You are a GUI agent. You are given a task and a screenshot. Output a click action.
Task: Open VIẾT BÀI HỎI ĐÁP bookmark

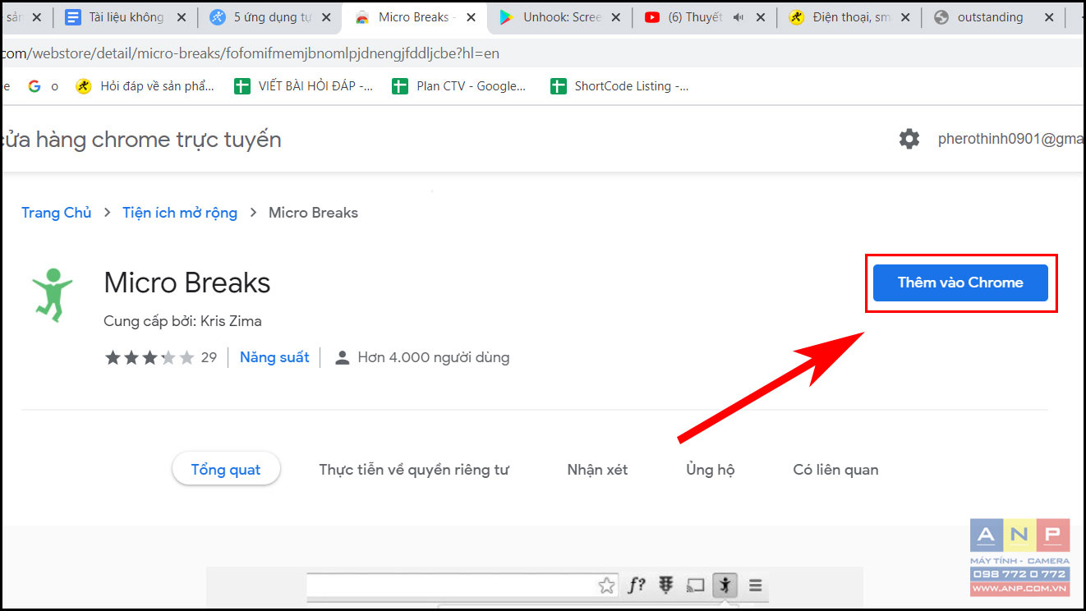tap(304, 86)
